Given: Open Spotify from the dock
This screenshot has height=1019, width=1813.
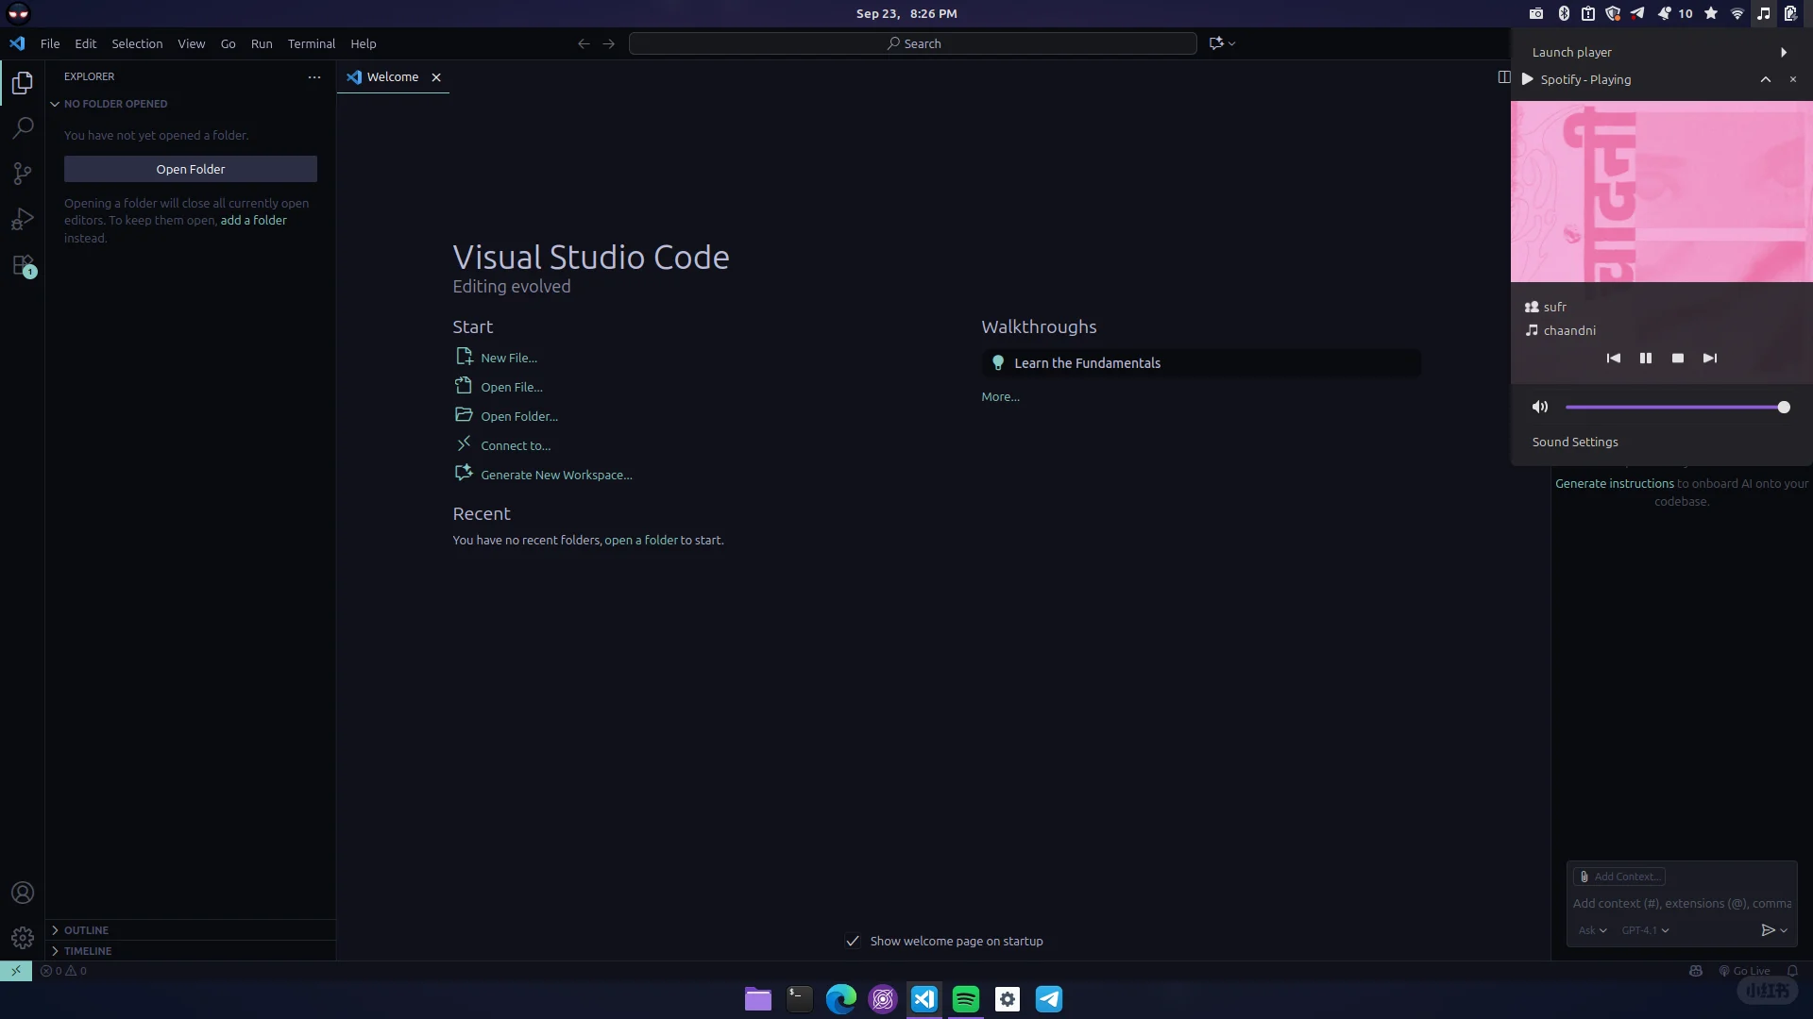Looking at the screenshot, I should tap(966, 999).
